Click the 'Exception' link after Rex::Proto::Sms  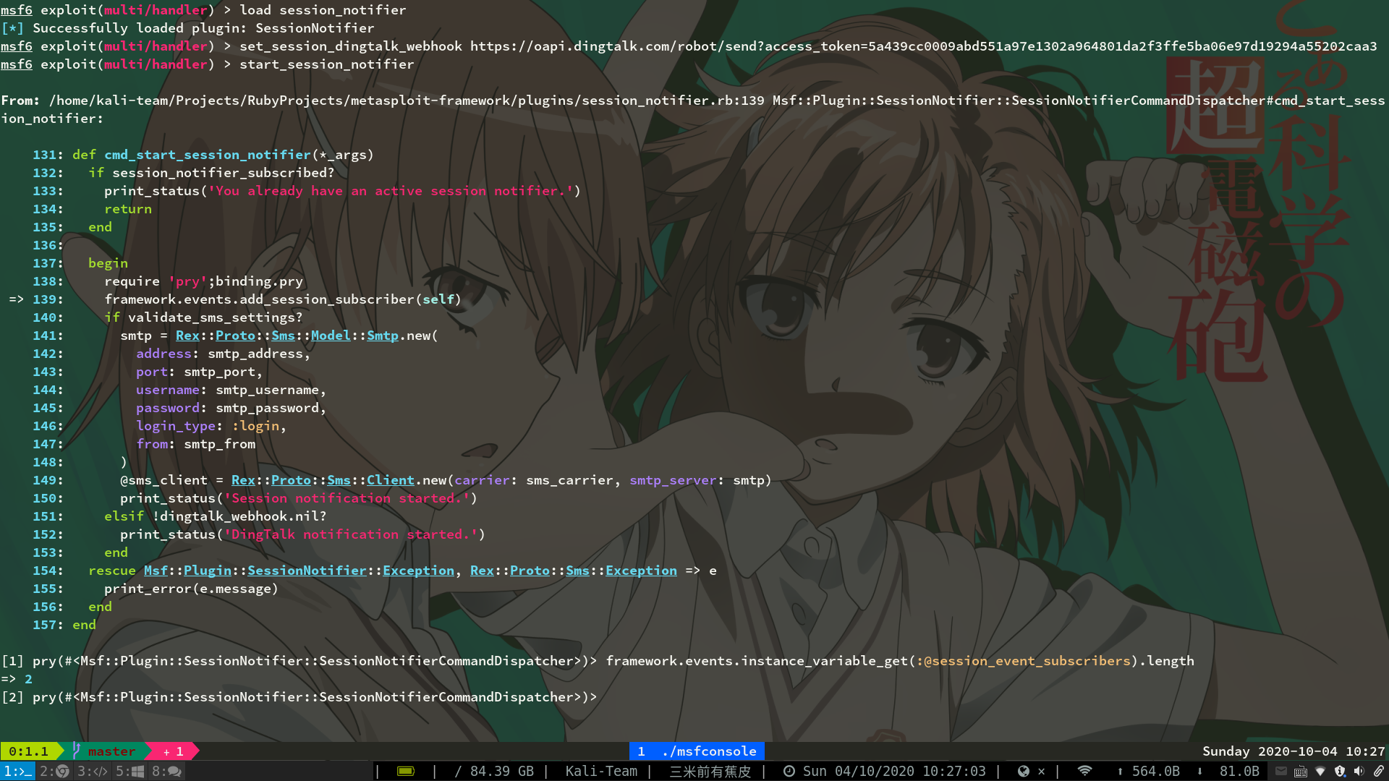(x=641, y=571)
